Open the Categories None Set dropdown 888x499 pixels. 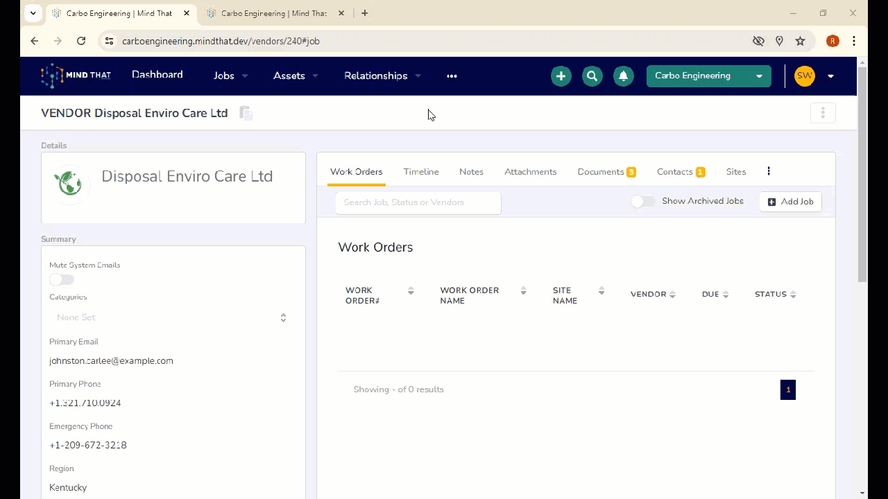pos(172,317)
